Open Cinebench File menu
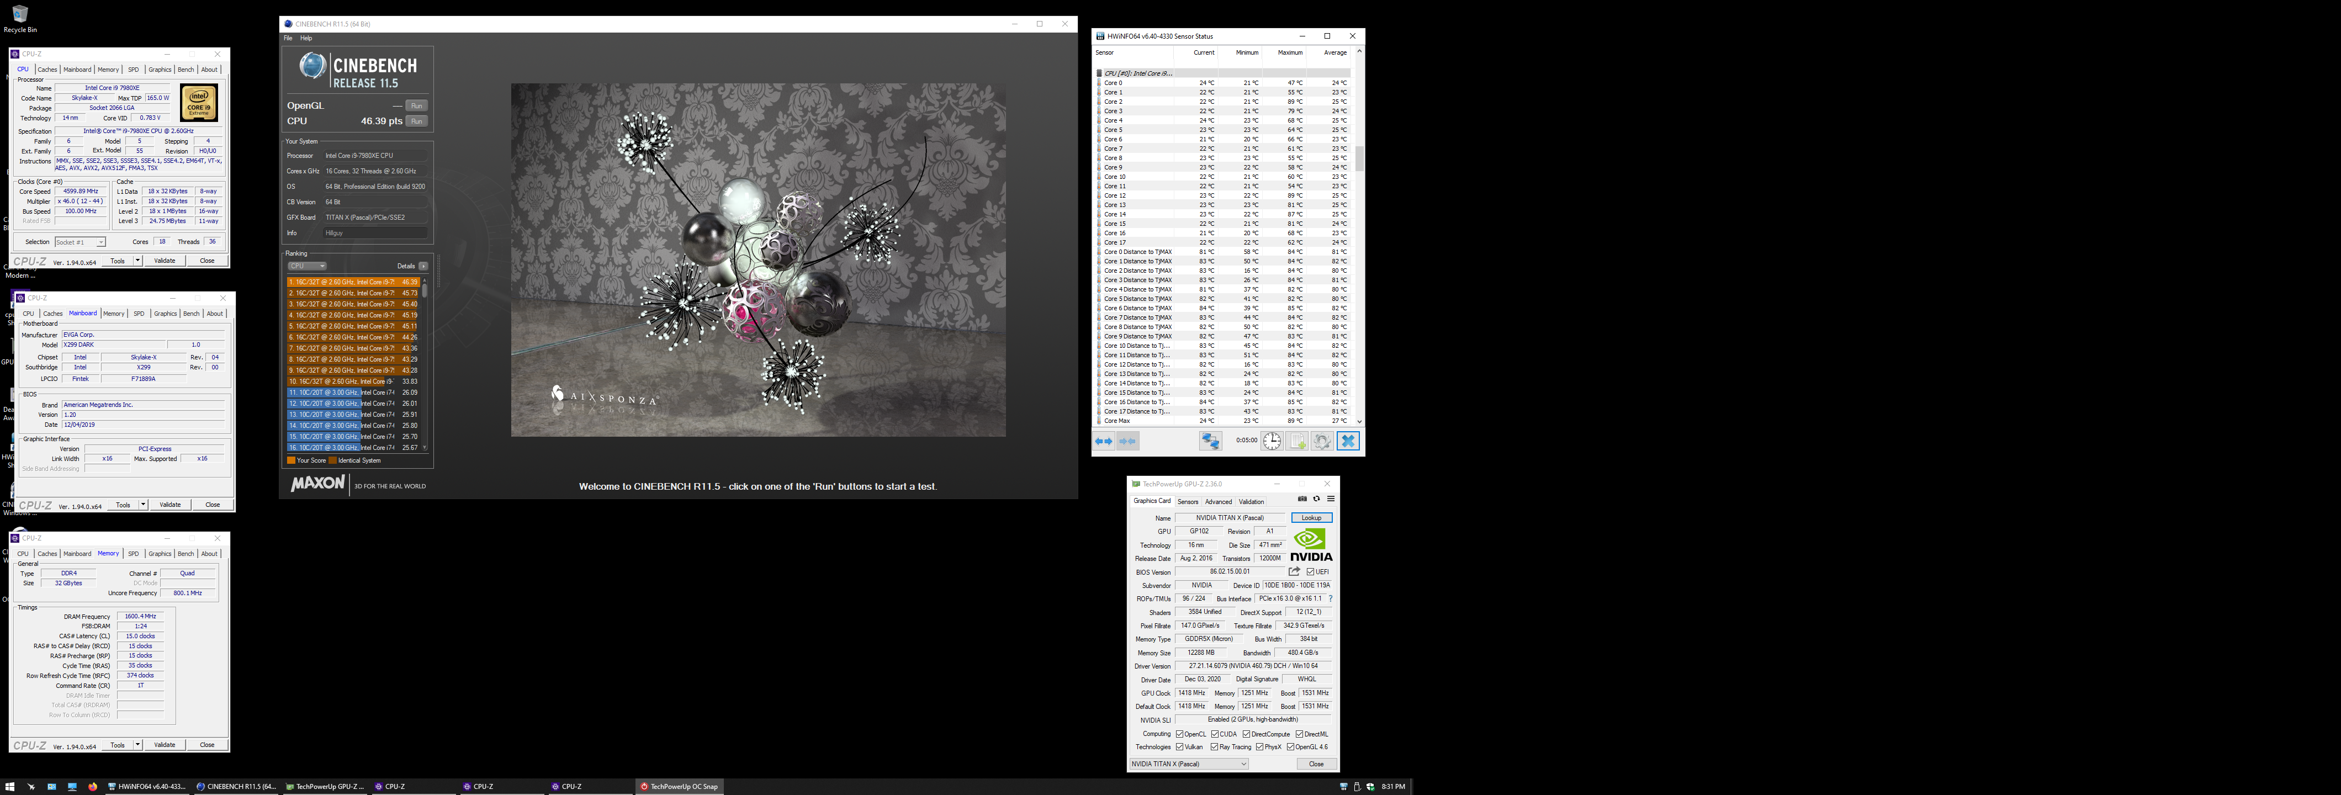This screenshot has height=795, width=2341. 288,38
